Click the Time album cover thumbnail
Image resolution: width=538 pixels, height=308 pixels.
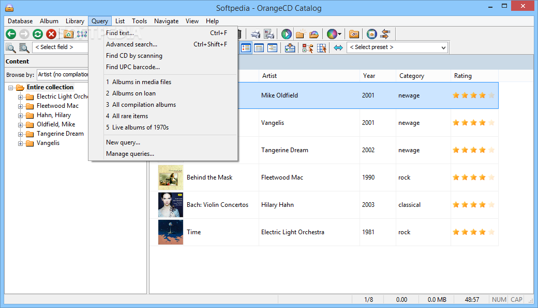click(x=171, y=232)
